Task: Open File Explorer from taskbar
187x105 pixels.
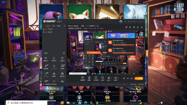Action: coord(68,103)
